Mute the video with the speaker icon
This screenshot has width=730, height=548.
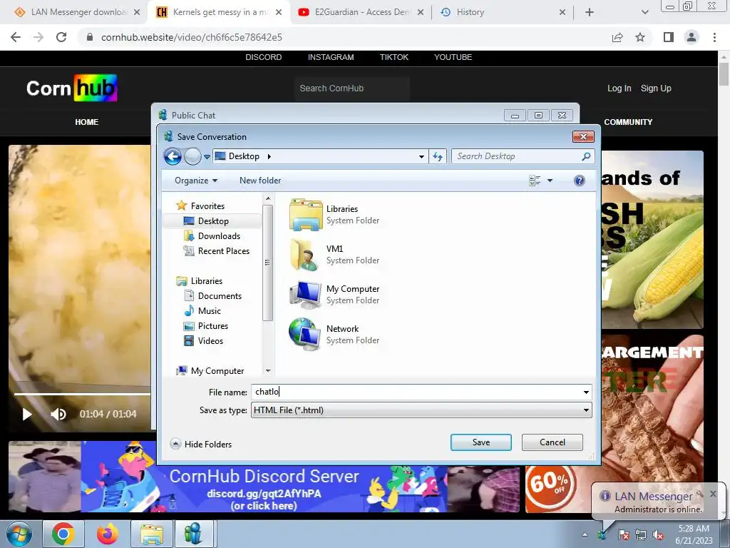coord(58,415)
